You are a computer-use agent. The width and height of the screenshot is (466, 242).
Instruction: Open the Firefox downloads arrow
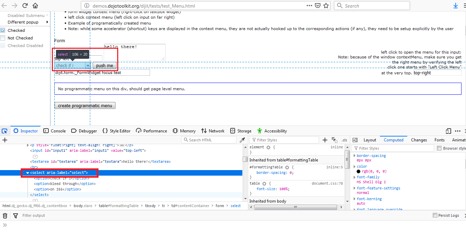pos(456,6)
